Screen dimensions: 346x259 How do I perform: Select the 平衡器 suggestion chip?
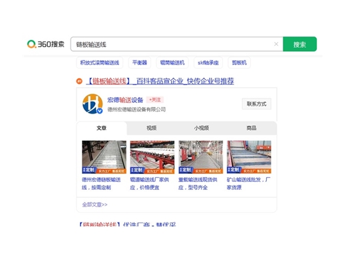[140, 62]
